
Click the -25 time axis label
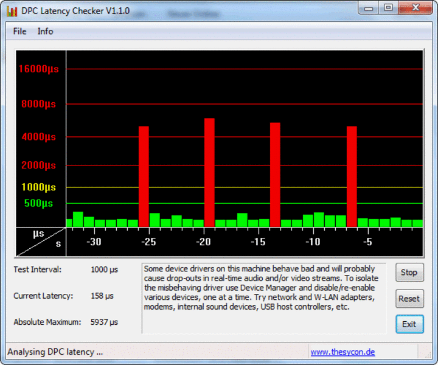pyautogui.click(x=148, y=242)
